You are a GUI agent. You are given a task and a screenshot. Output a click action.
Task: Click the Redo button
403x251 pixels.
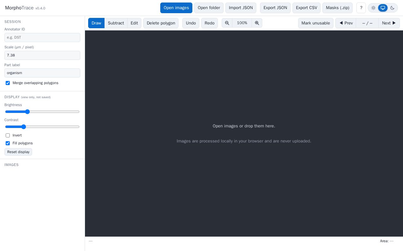coord(209,23)
